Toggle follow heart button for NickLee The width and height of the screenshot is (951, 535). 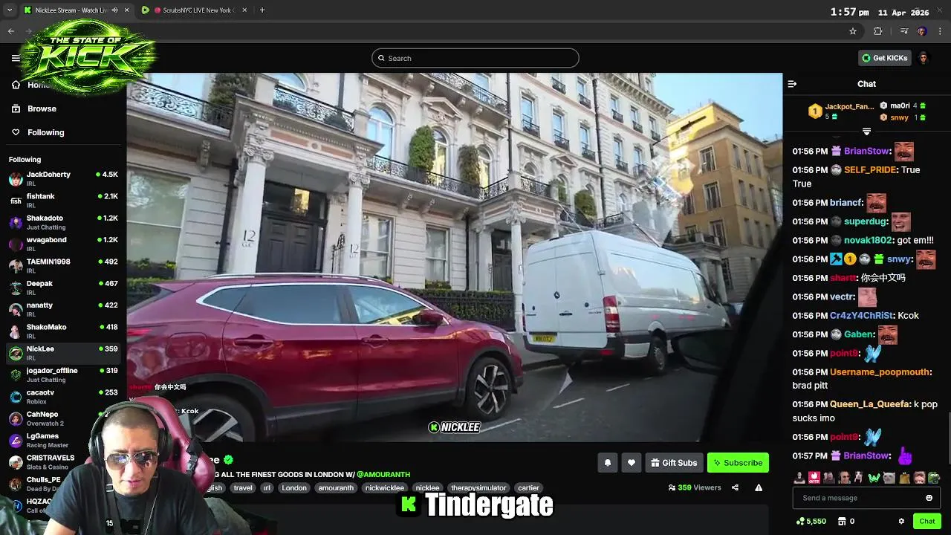coord(631,463)
